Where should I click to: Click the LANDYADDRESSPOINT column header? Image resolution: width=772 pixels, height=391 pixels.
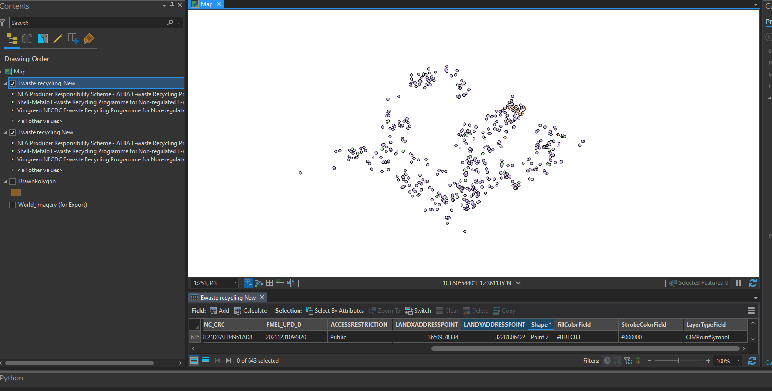click(494, 325)
